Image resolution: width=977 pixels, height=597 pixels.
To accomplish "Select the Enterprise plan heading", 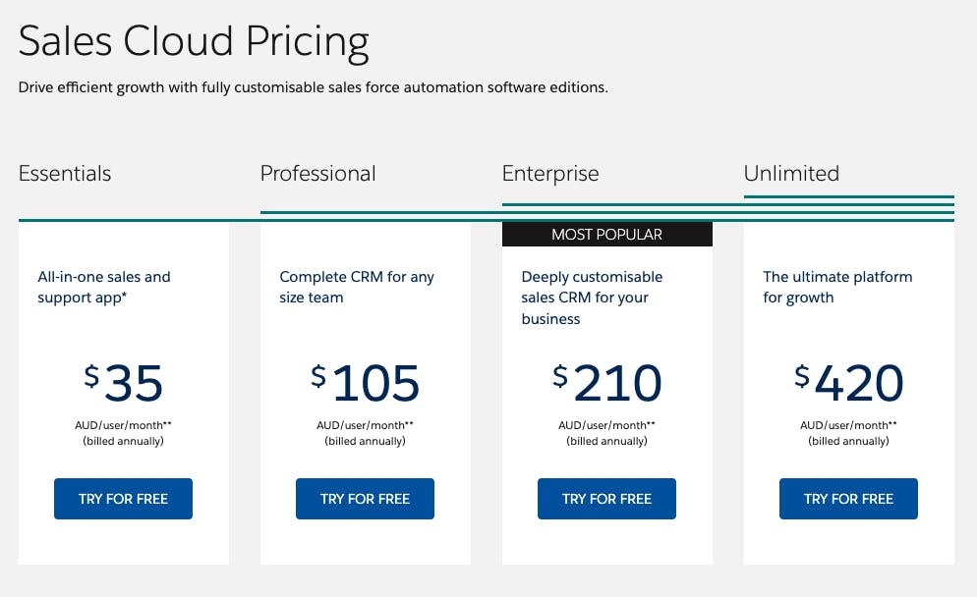I will click(550, 174).
